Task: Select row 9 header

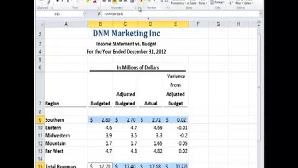Action: (40, 120)
